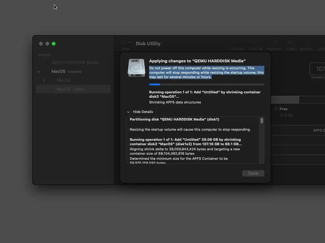Expand the MacOS volume chevron
Image resolution: width=325 pixels, height=243 pixels.
pos(44,80)
